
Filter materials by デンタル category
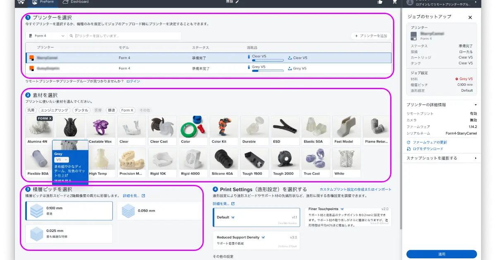[81, 110]
